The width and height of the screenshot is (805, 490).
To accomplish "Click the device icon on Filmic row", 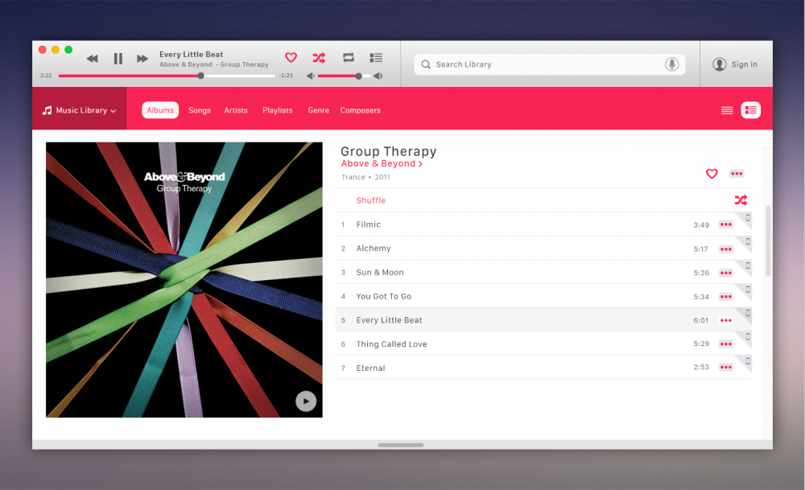I will click(x=748, y=218).
